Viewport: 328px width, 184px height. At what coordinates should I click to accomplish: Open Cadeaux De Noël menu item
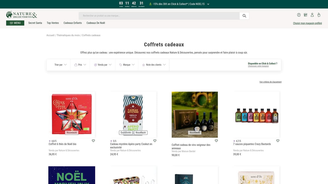(96, 23)
